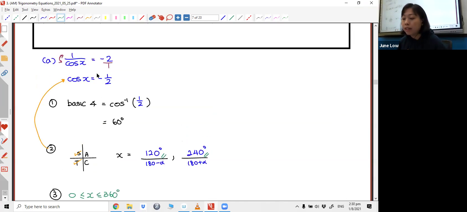Open the Extras menu
This screenshot has height=212, width=467.
pyautogui.click(x=46, y=10)
